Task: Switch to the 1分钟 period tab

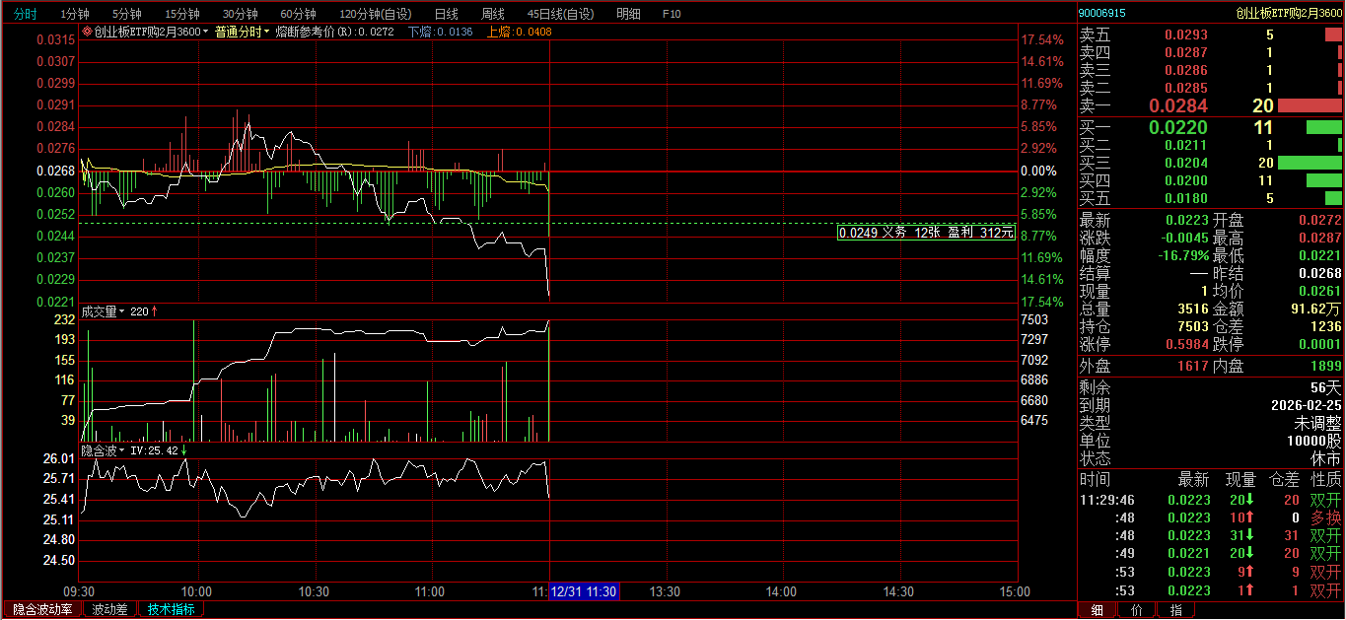Action: [x=74, y=14]
